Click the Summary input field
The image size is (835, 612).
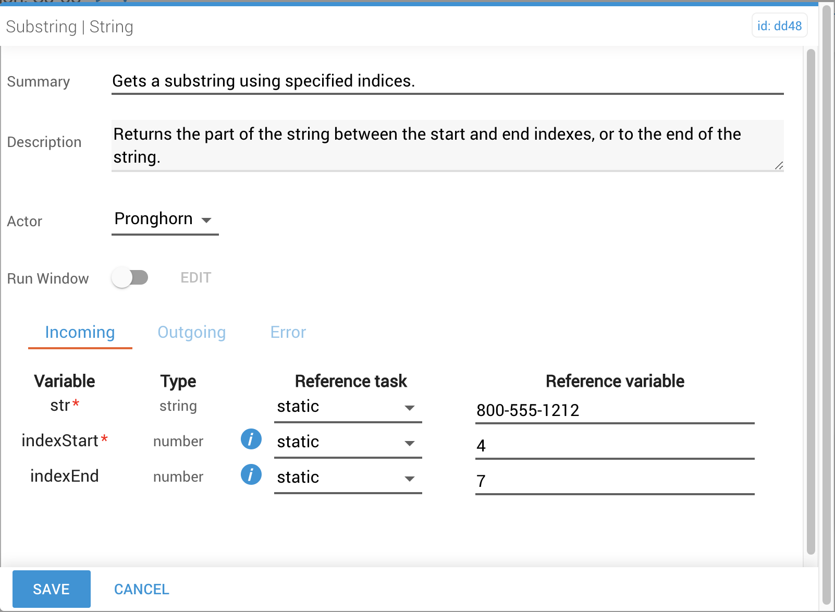click(447, 81)
